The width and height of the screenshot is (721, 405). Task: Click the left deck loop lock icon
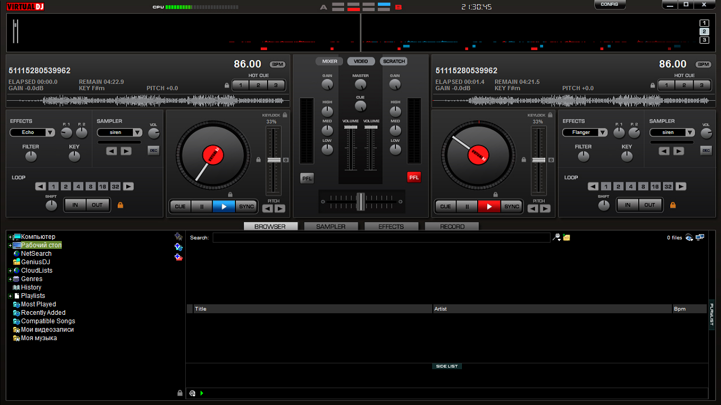point(120,205)
